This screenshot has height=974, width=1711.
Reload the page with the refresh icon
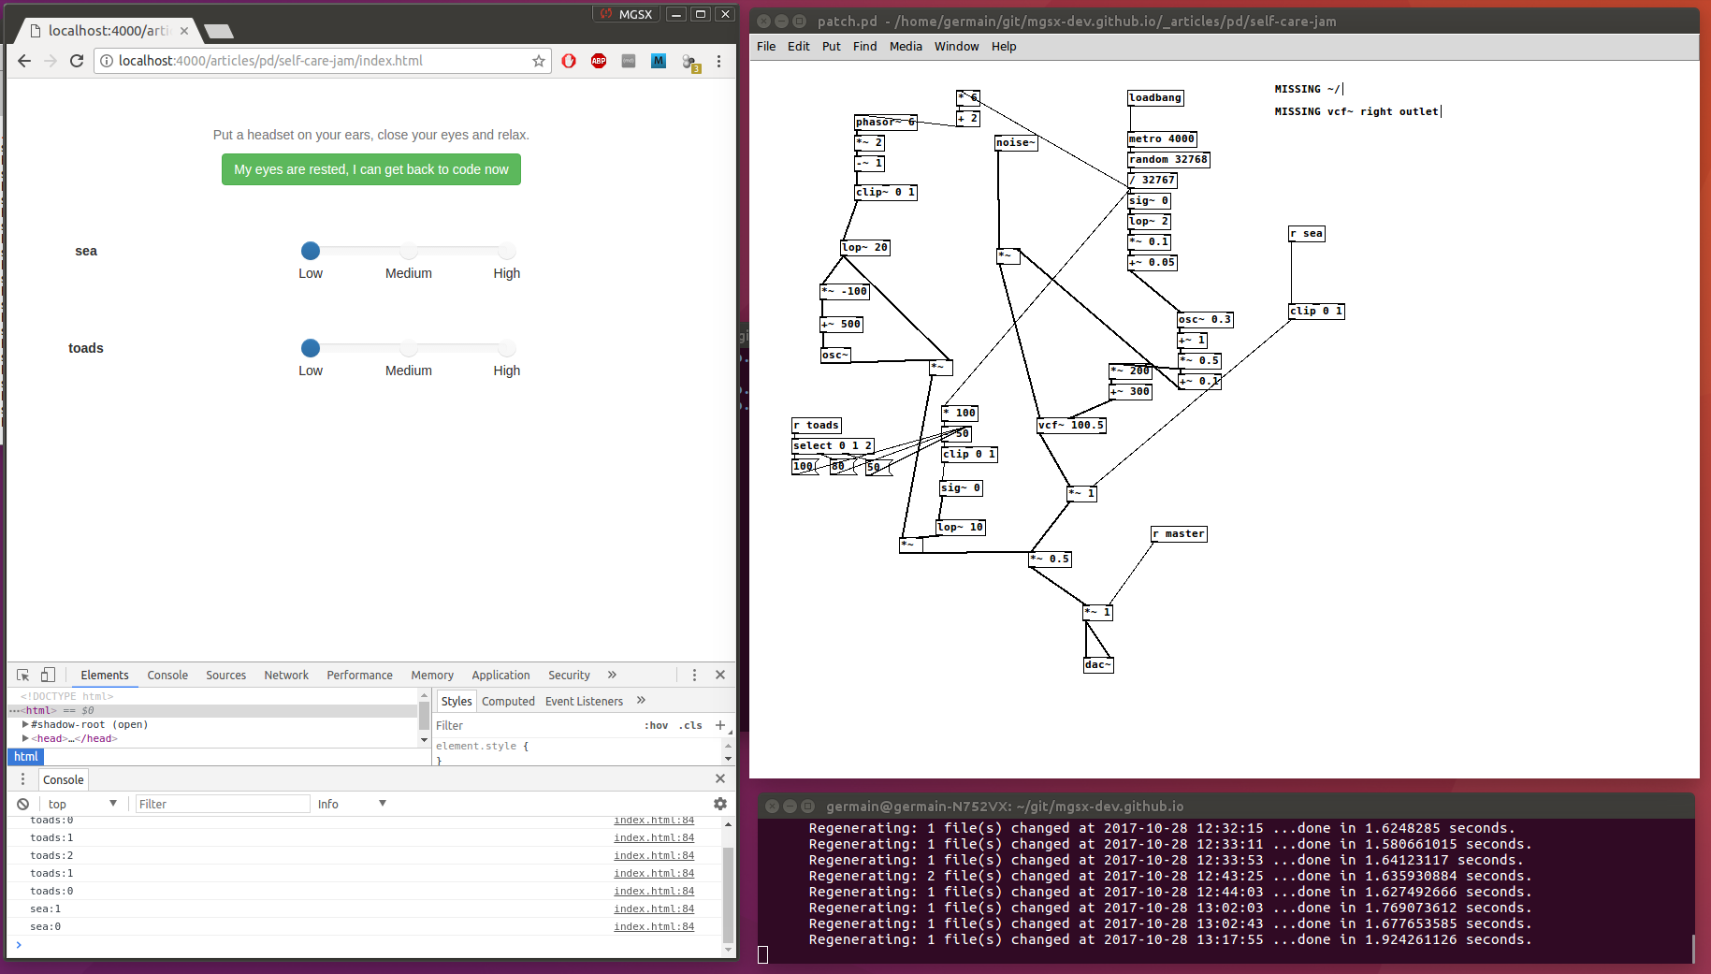coord(77,61)
